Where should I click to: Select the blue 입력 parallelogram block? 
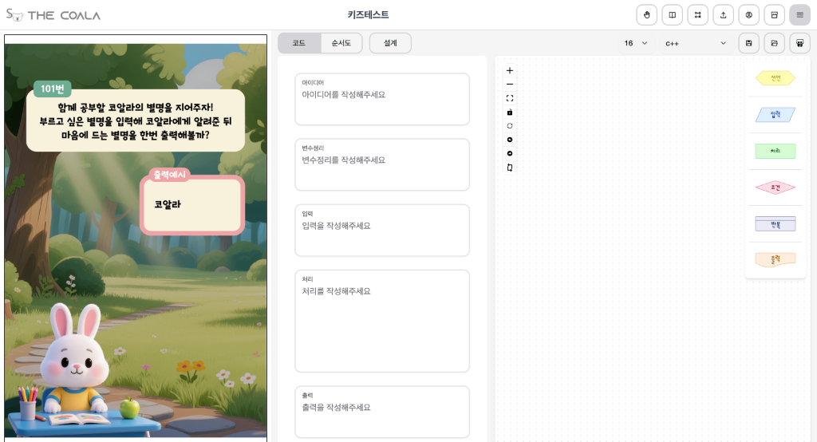coord(776,115)
